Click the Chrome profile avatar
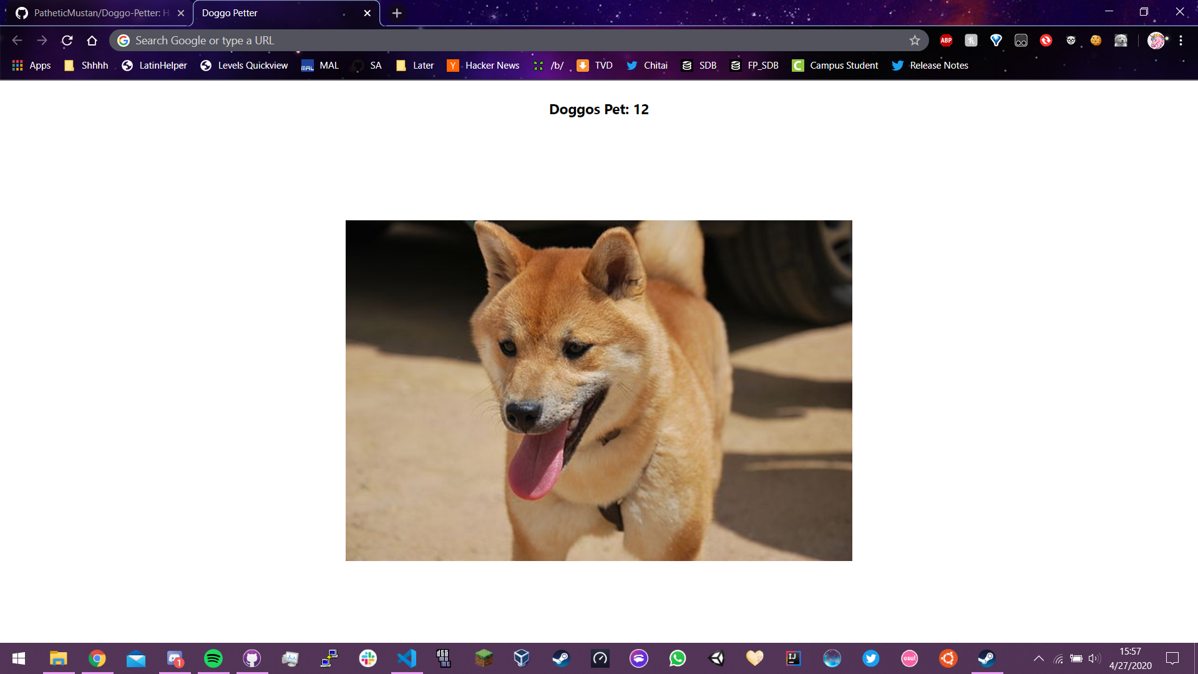 point(1156,41)
